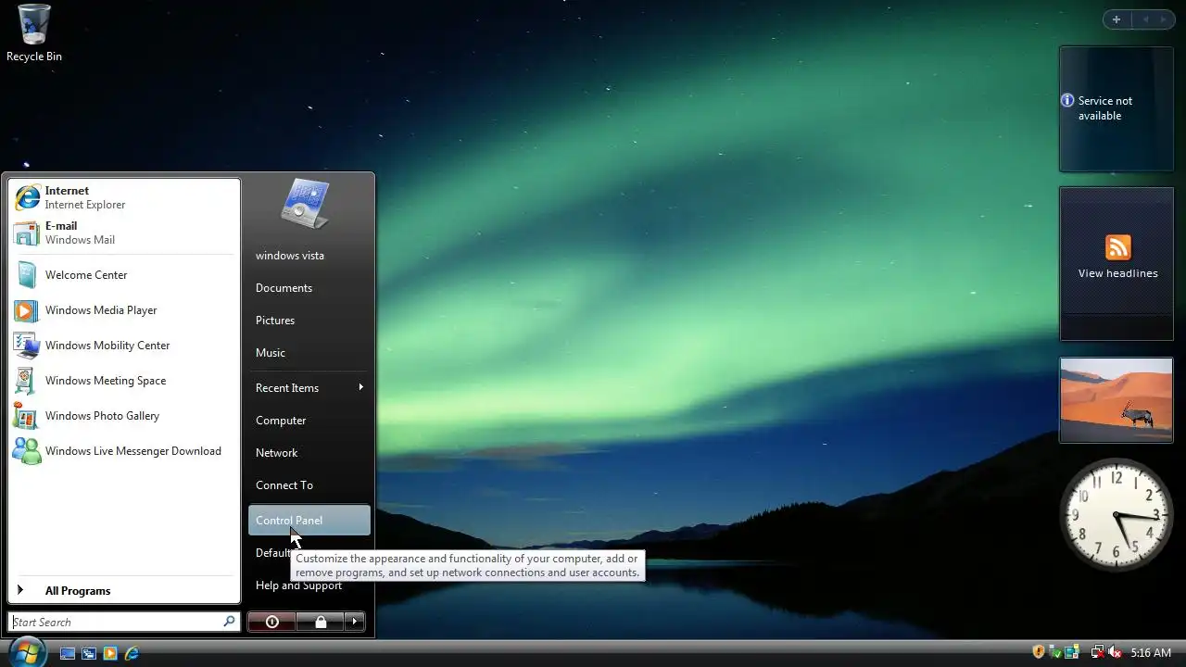1186x667 pixels.
Task: Open Pictures from Start menu
Action: tap(309, 321)
